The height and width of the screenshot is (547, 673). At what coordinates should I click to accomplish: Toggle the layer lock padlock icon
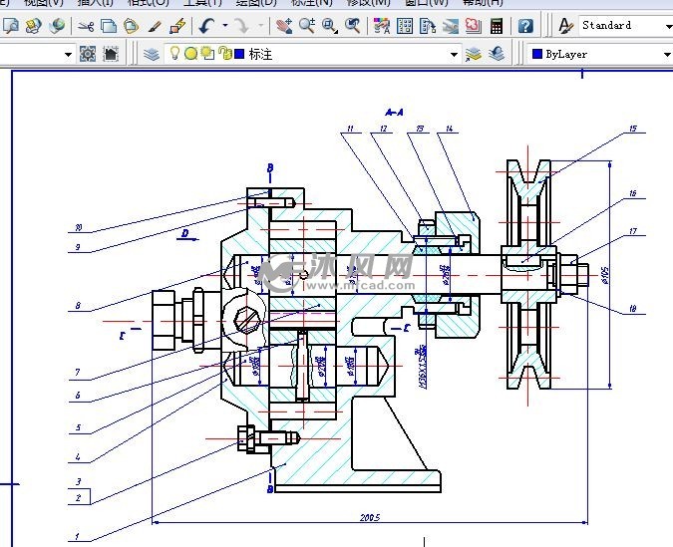(x=224, y=54)
